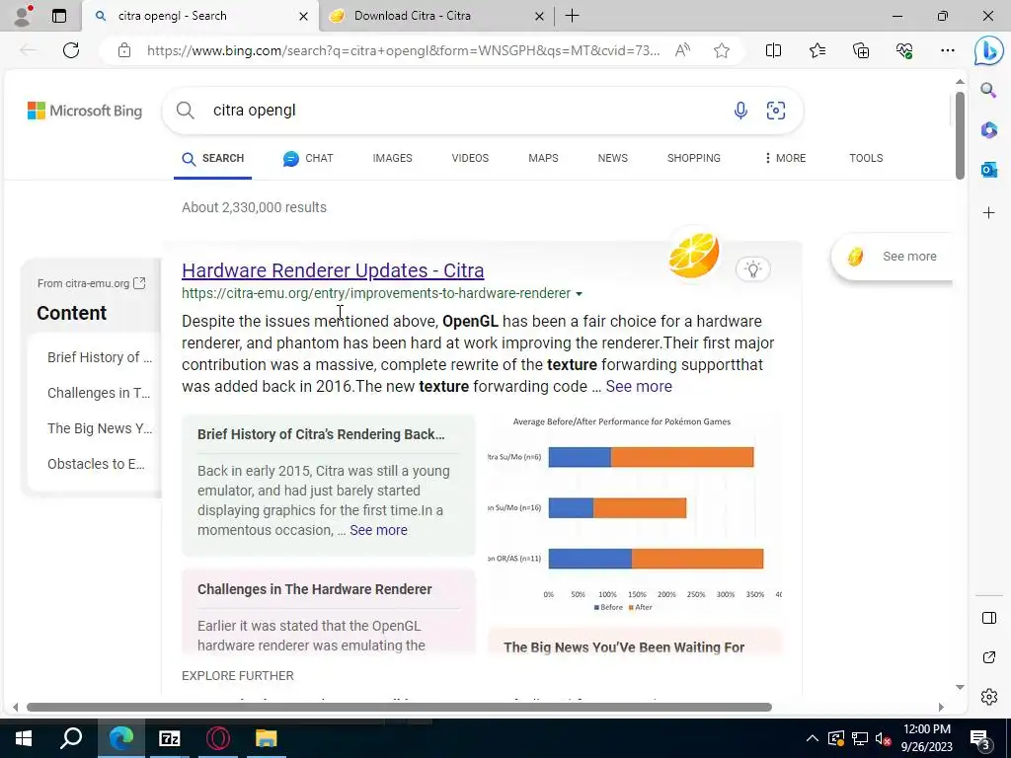The image size is (1011, 758).
Task: Open a new browser tab
Action: pos(572,16)
